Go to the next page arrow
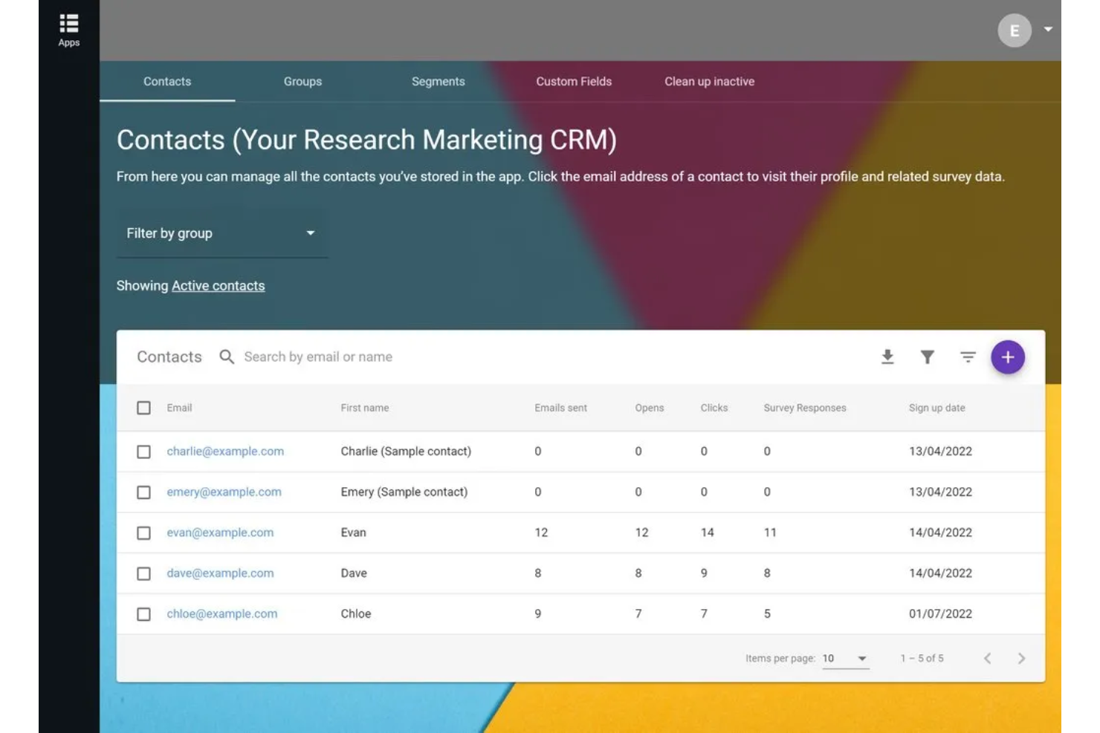Image resolution: width=1100 pixels, height=733 pixels. [x=1021, y=659]
